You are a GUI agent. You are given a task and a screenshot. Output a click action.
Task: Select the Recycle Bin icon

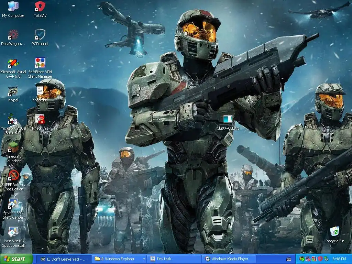pyautogui.click(x=335, y=235)
